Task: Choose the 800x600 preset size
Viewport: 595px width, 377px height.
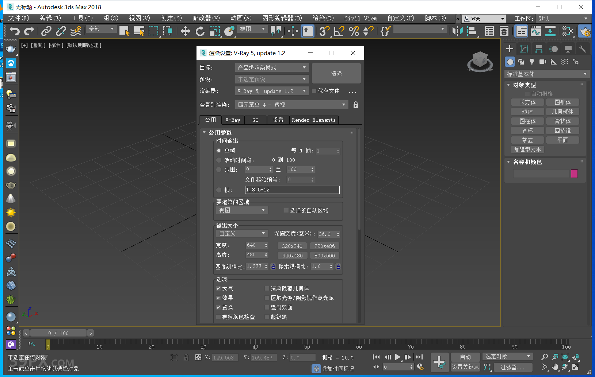Action: click(325, 256)
